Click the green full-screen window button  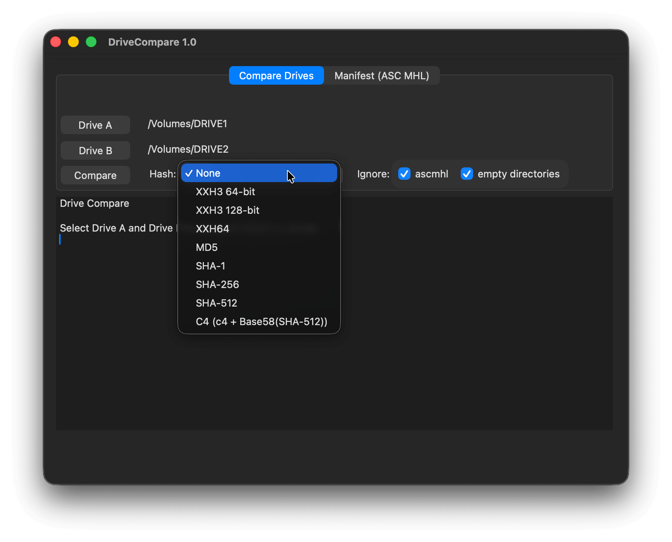(91, 42)
